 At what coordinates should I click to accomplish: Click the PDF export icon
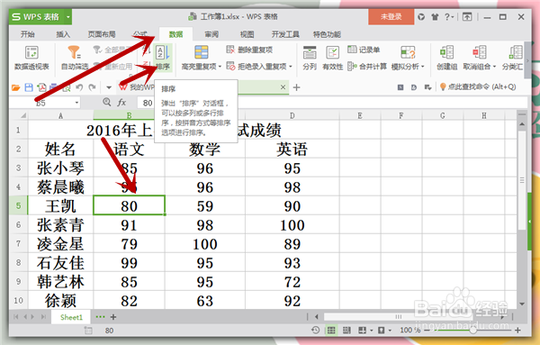[x=41, y=87]
